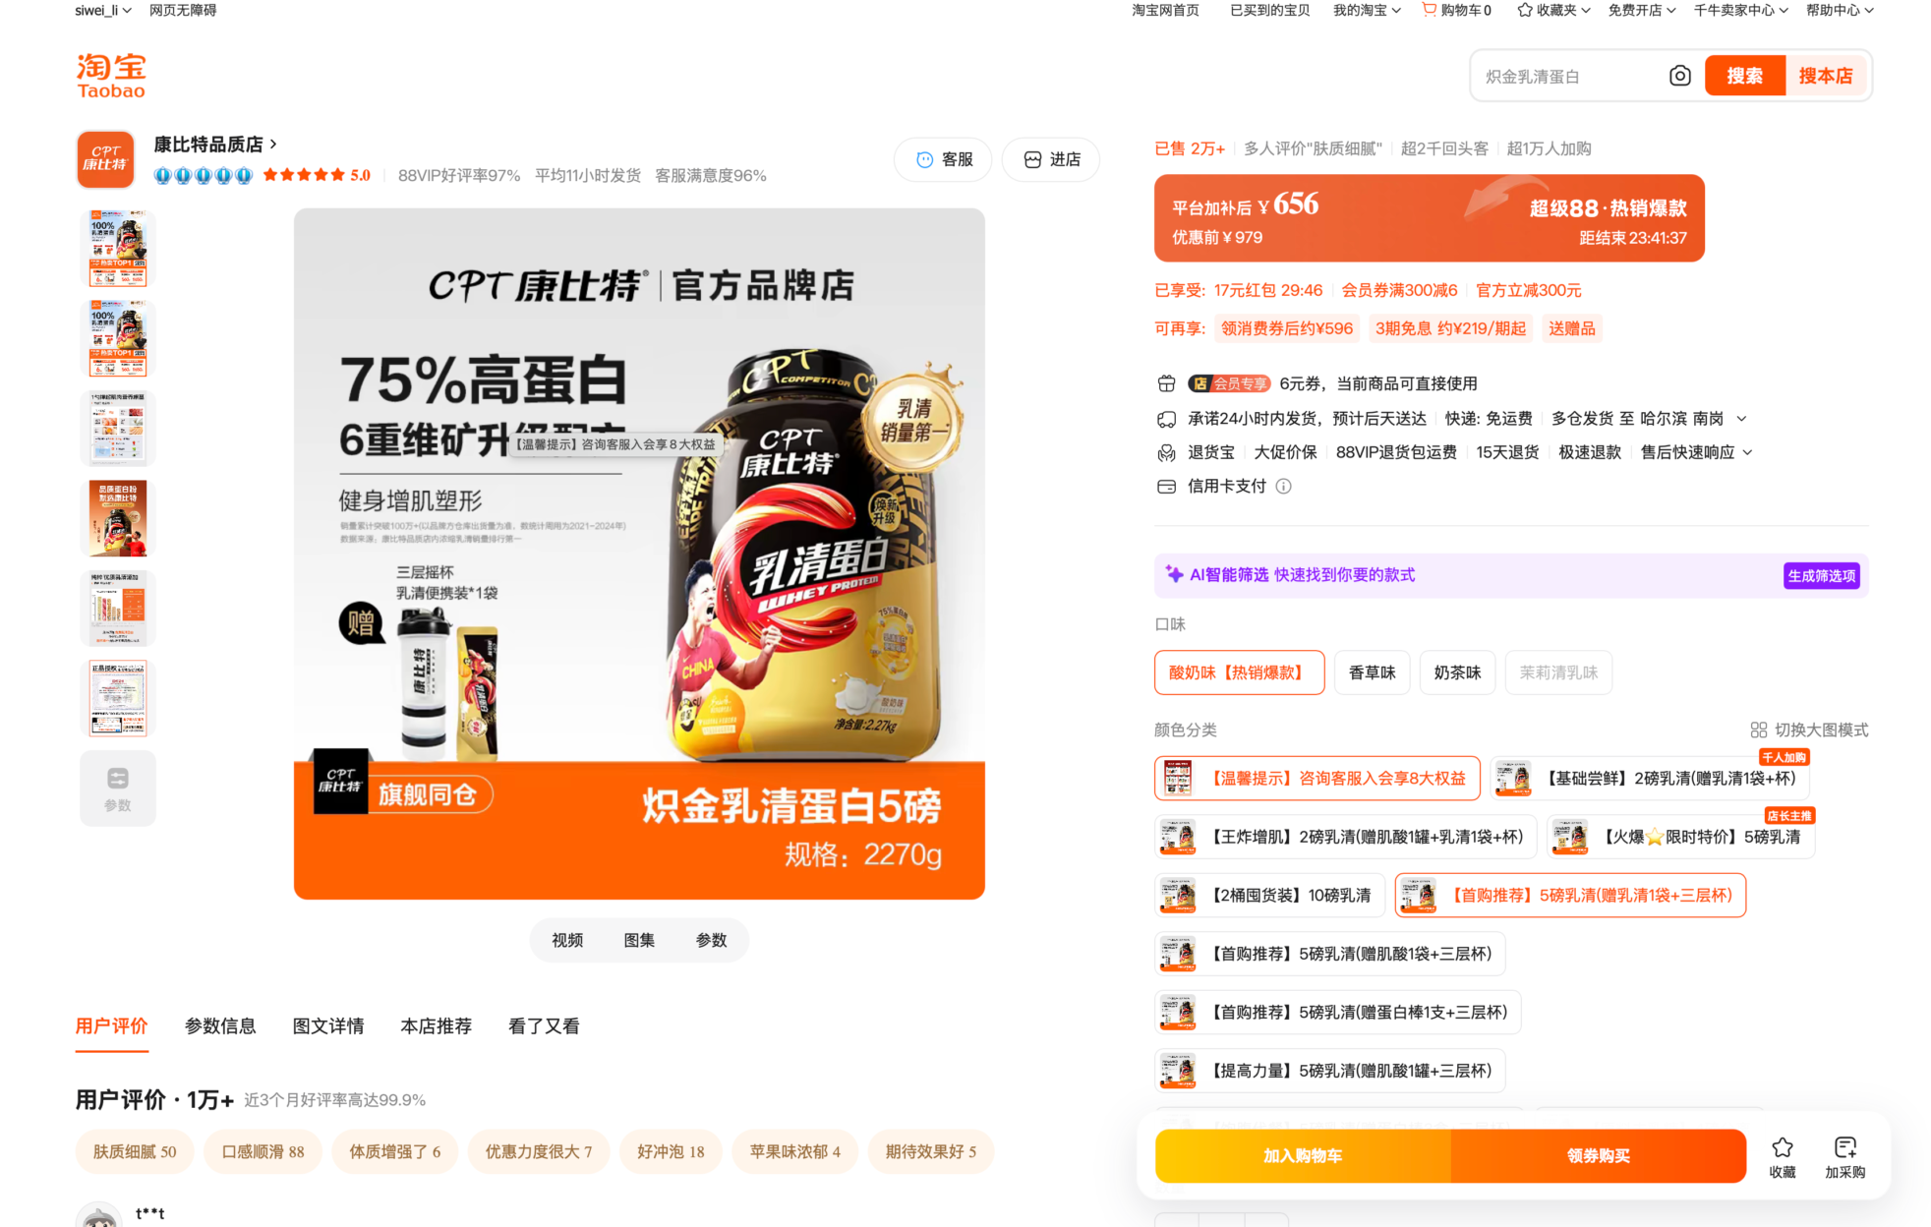Click the 生成筛选项 button
Screen dimensions: 1931x1227
tap(1821, 575)
